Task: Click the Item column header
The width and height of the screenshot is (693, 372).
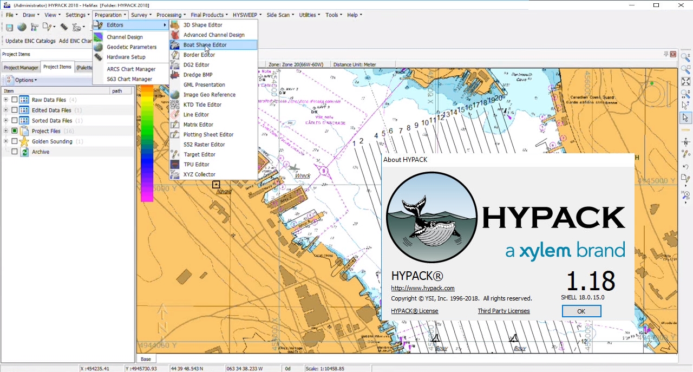Action: (x=56, y=91)
